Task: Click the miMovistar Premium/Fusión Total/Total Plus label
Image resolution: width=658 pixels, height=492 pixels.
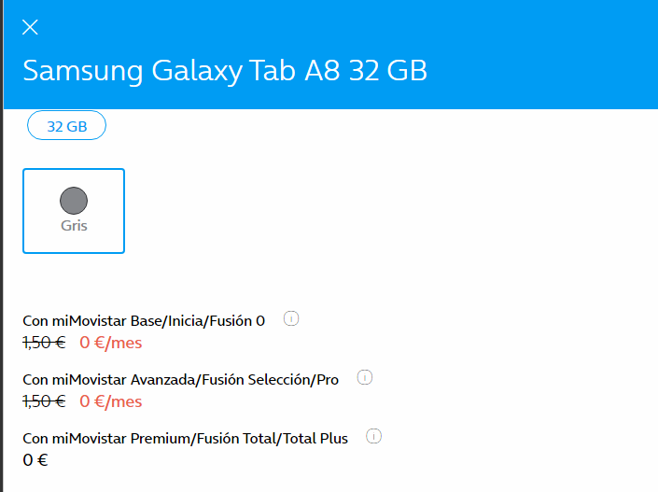Action: 186,439
